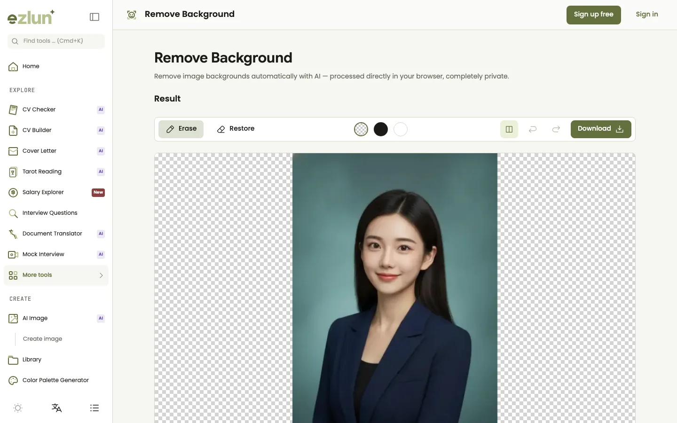677x423 pixels.
Task: Open the language translate icon
Action: point(56,408)
